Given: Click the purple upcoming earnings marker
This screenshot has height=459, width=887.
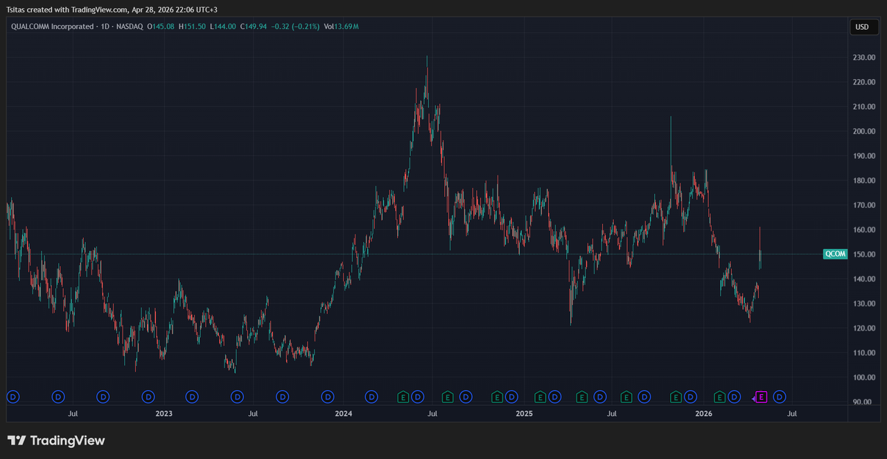Looking at the screenshot, I should 761,397.
